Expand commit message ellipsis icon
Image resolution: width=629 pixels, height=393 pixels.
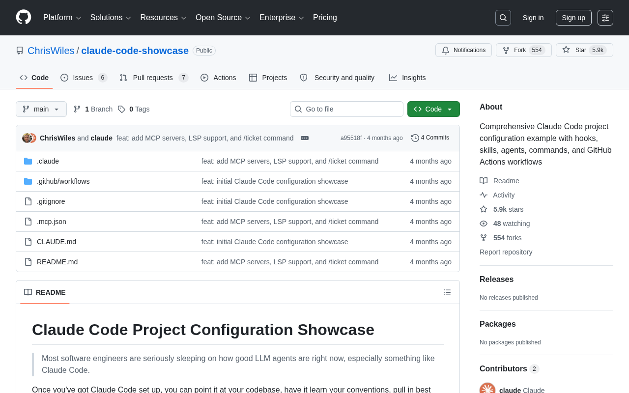[305, 138]
